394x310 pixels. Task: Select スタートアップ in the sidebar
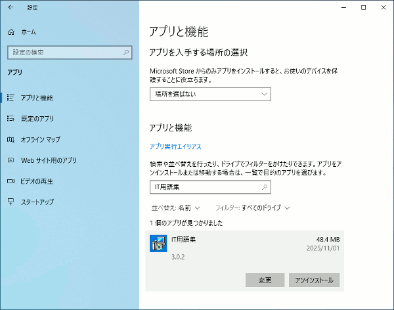[37, 202]
